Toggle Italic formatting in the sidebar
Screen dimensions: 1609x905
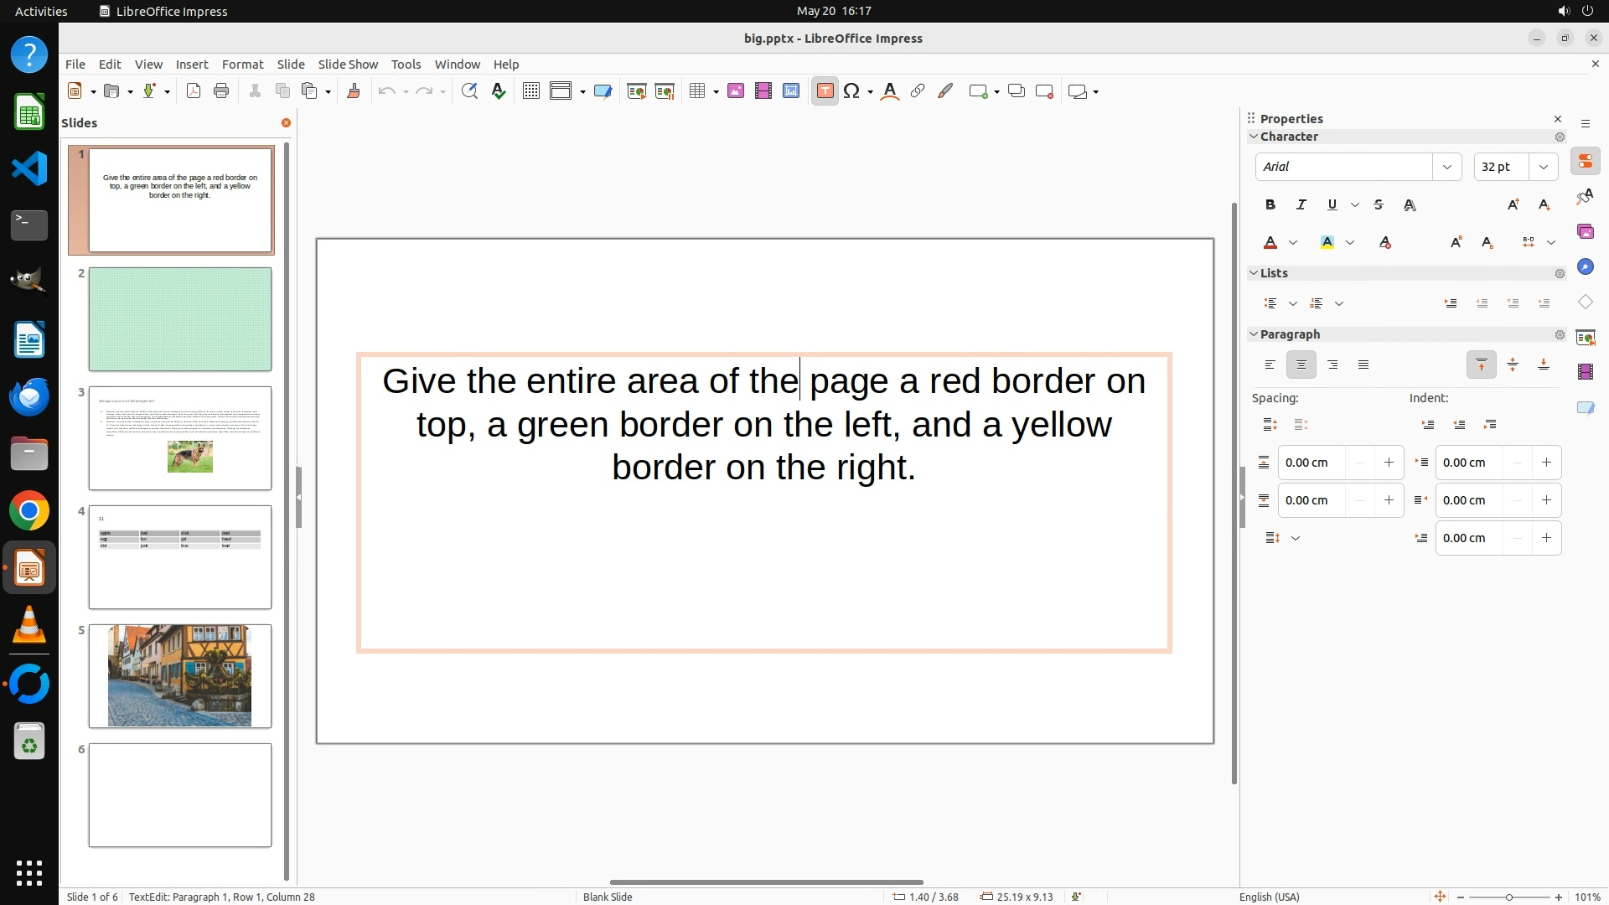[x=1301, y=204]
